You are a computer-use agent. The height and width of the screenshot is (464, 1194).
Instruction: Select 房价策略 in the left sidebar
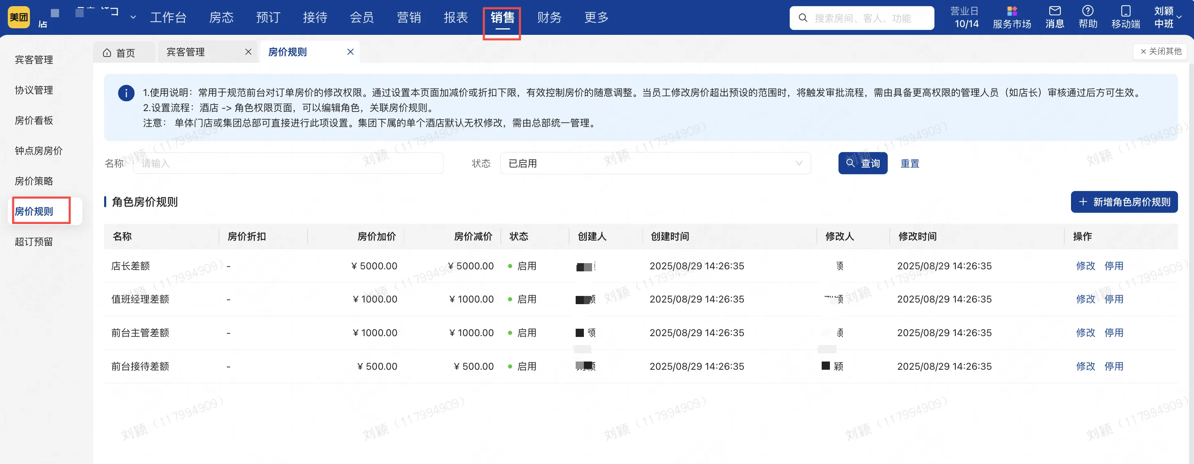tap(34, 181)
